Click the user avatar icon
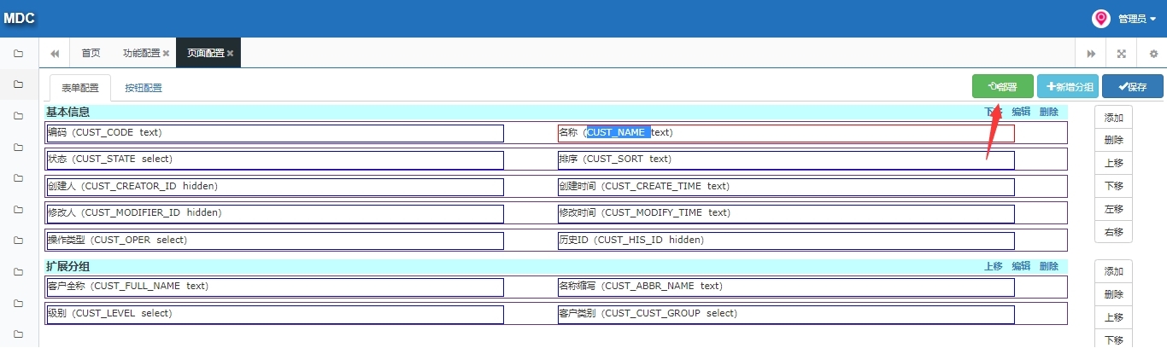 (x=1101, y=18)
